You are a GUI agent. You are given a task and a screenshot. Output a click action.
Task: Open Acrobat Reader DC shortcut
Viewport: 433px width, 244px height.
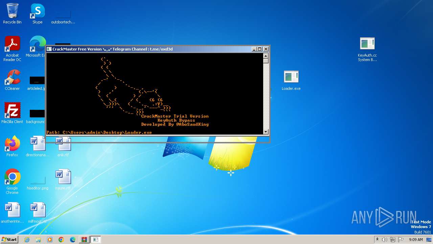tap(12, 49)
